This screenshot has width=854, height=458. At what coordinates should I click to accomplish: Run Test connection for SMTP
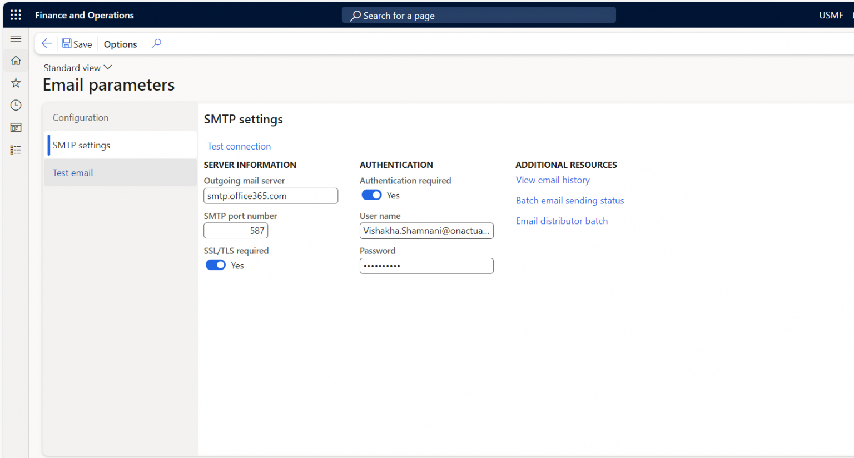(x=239, y=146)
